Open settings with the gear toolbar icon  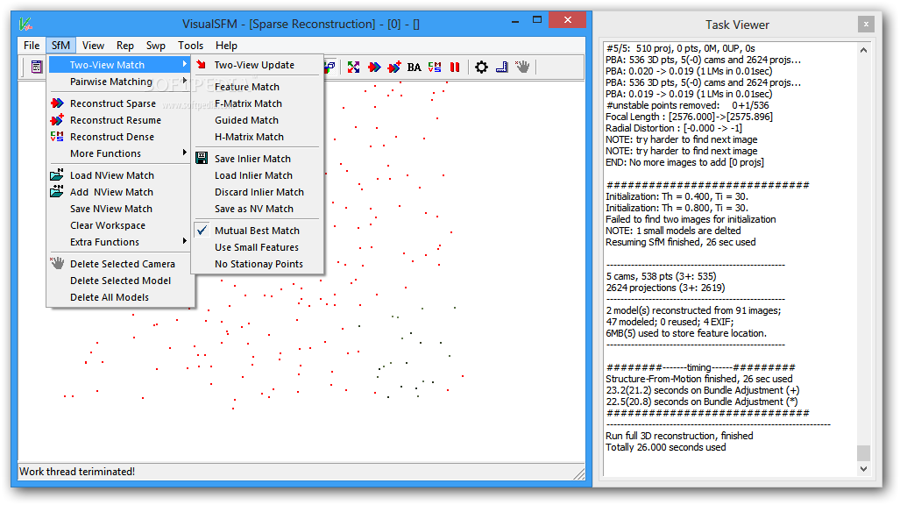[x=482, y=68]
